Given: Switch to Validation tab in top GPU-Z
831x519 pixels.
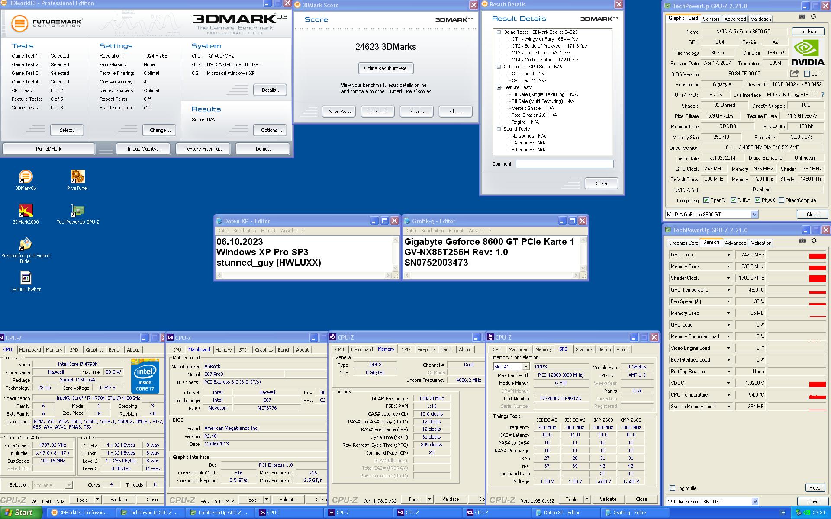Looking at the screenshot, I should 760,19.
